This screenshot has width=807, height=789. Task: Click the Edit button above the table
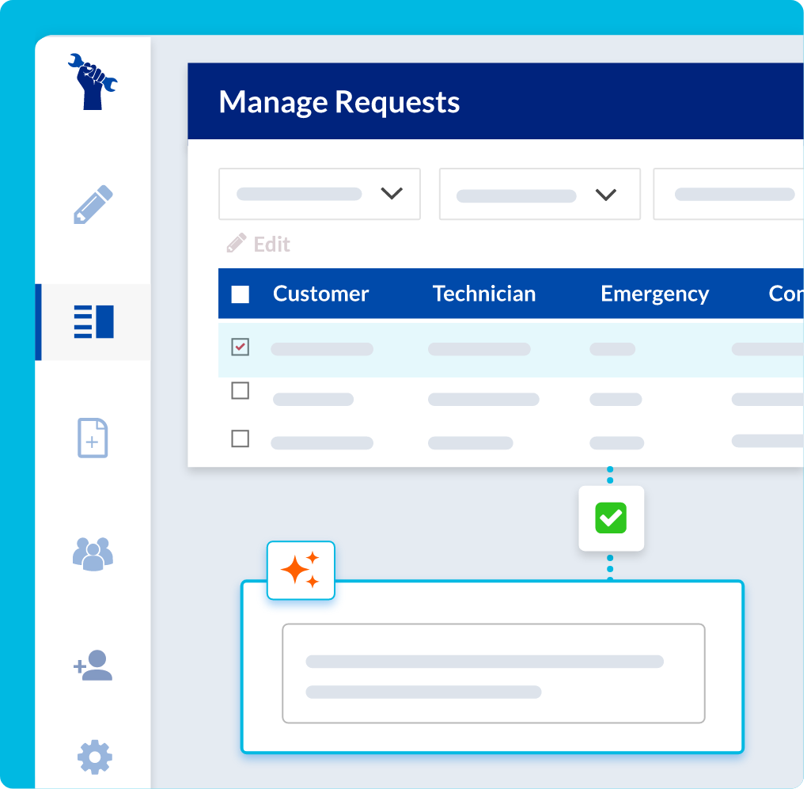[259, 244]
